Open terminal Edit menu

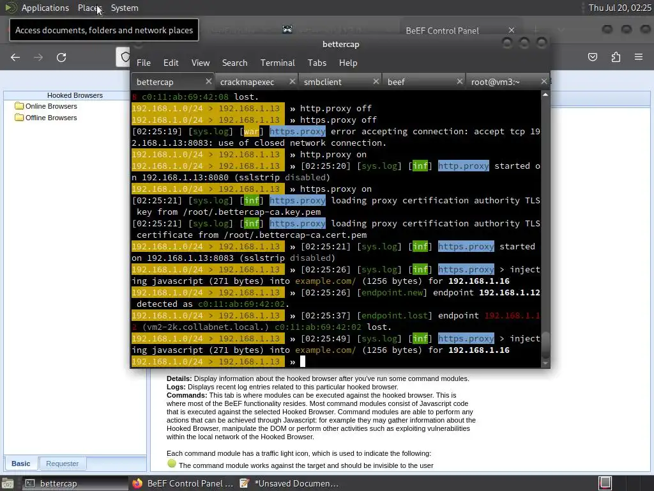click(171, 63)
